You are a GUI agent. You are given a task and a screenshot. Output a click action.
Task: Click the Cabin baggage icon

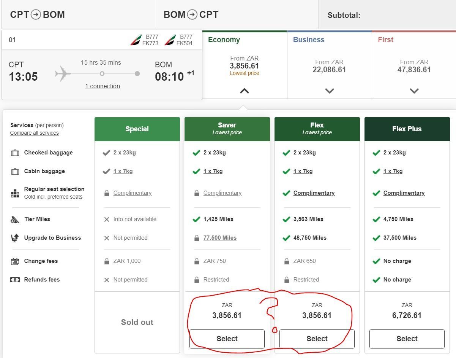pyautogui.click(x=15, y=172)
